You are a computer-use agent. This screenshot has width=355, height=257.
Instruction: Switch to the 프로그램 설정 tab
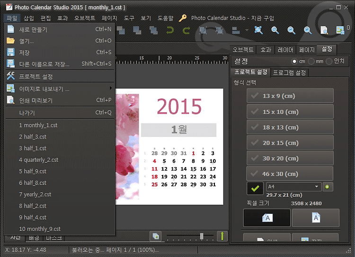tap(289, 73)
